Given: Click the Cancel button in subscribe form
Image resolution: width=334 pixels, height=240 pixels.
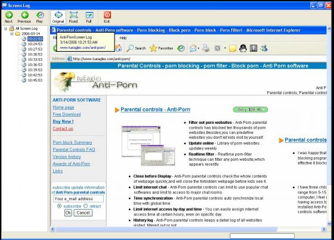Looking at the screenshot, I should pyautogui.click(x=83, y=213).
